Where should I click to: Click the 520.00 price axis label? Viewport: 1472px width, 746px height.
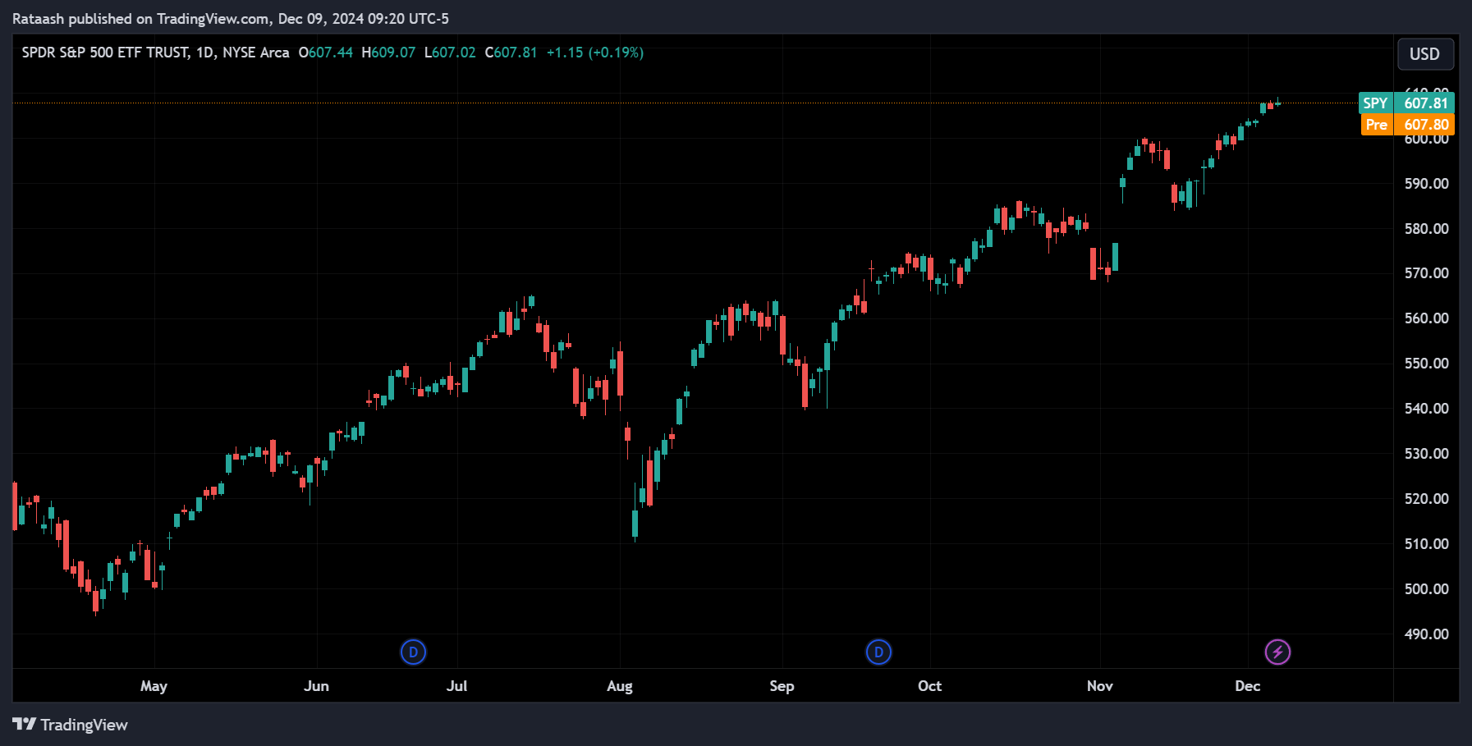coord(1427,499)
